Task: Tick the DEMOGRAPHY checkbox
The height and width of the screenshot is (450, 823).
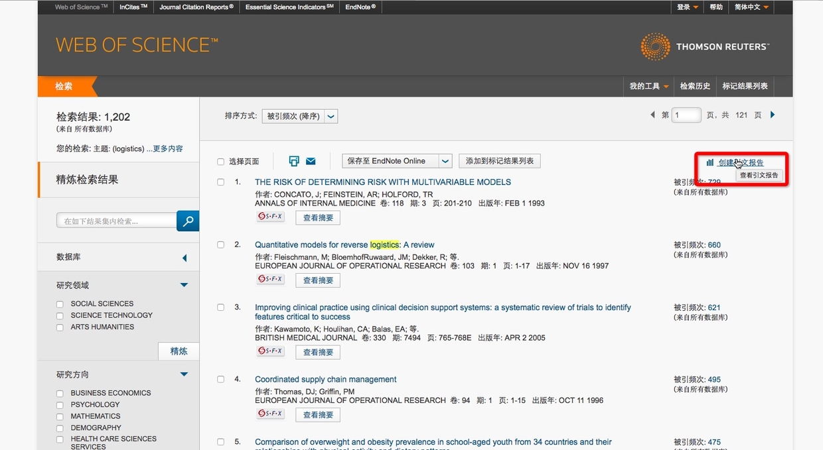Action: 60,428
